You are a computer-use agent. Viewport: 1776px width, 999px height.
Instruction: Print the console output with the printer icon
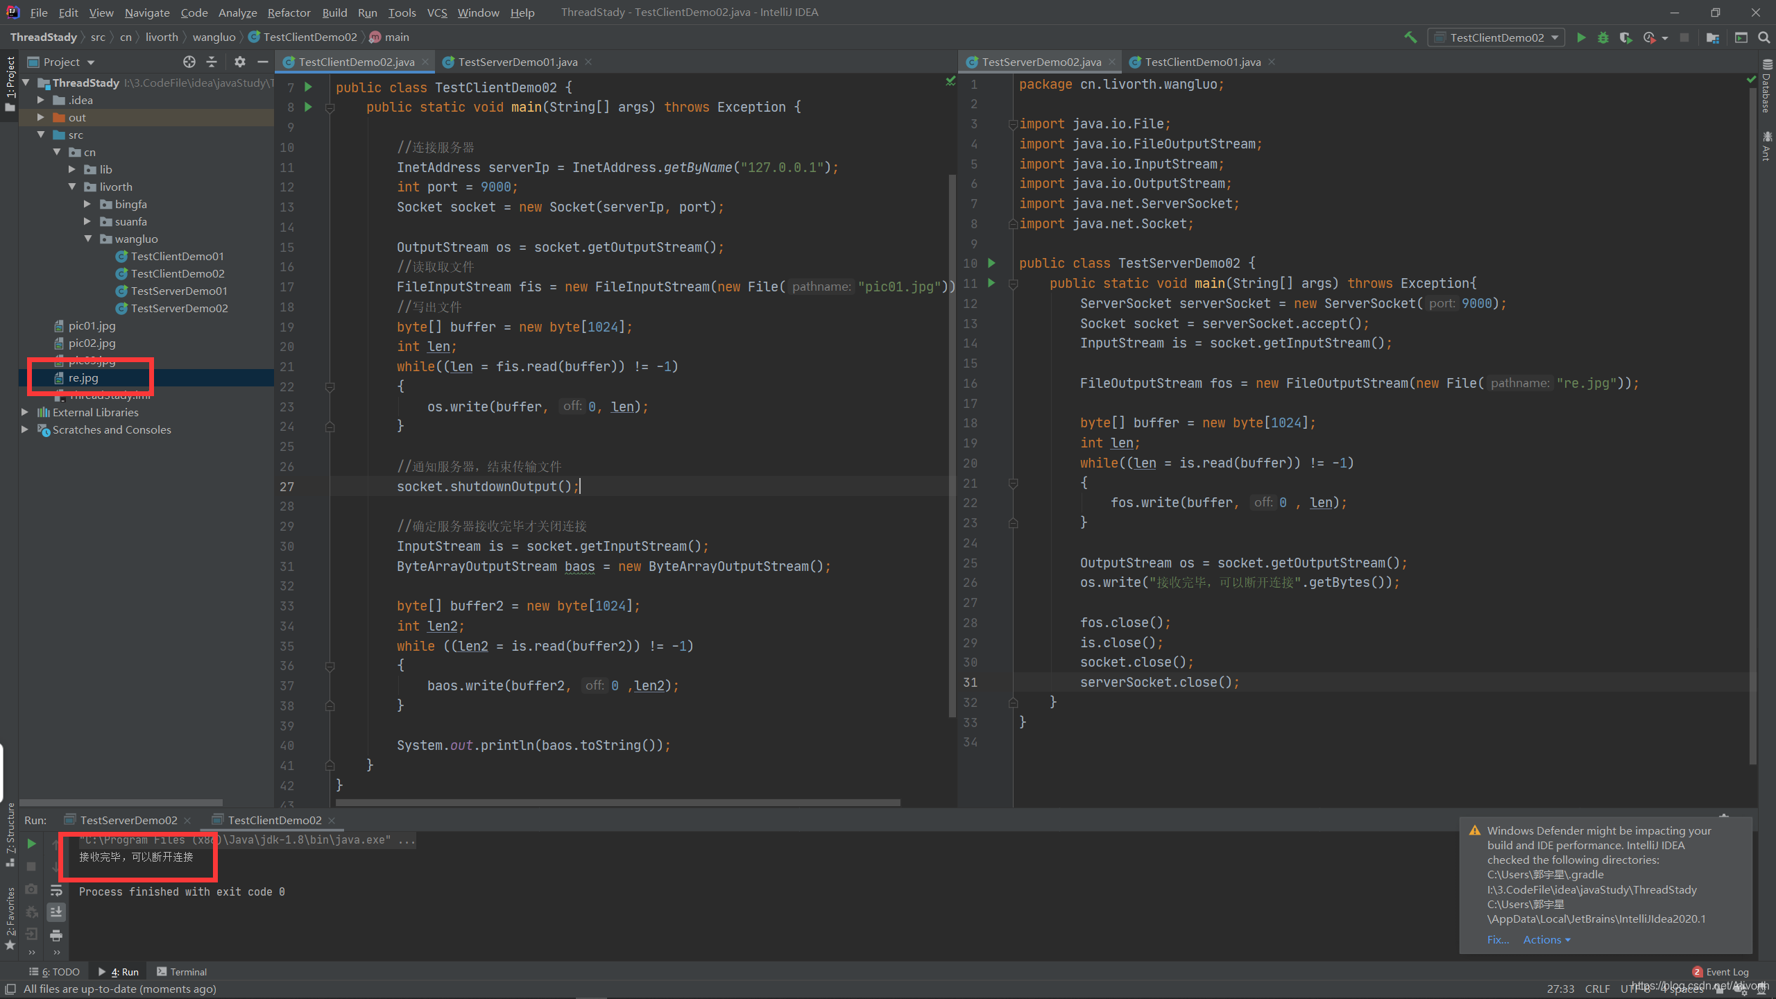tap(56, 935)
